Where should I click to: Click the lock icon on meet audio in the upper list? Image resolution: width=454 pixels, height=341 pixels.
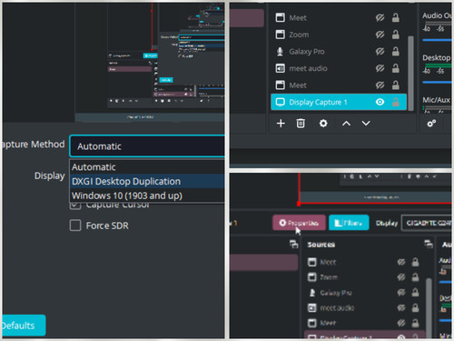(396, 68)
